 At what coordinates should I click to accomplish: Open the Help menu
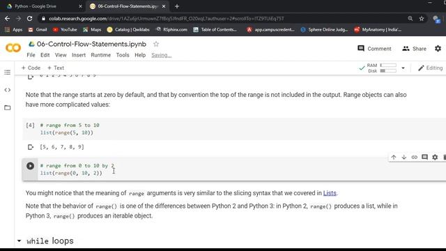tap(140, 55)
